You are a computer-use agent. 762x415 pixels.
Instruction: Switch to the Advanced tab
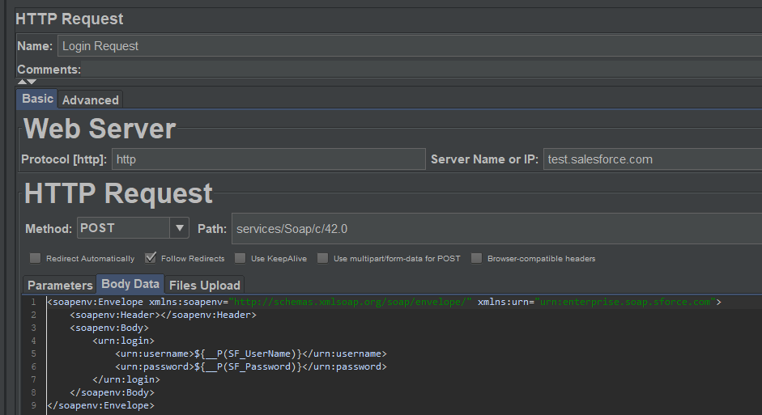[91, 100]
